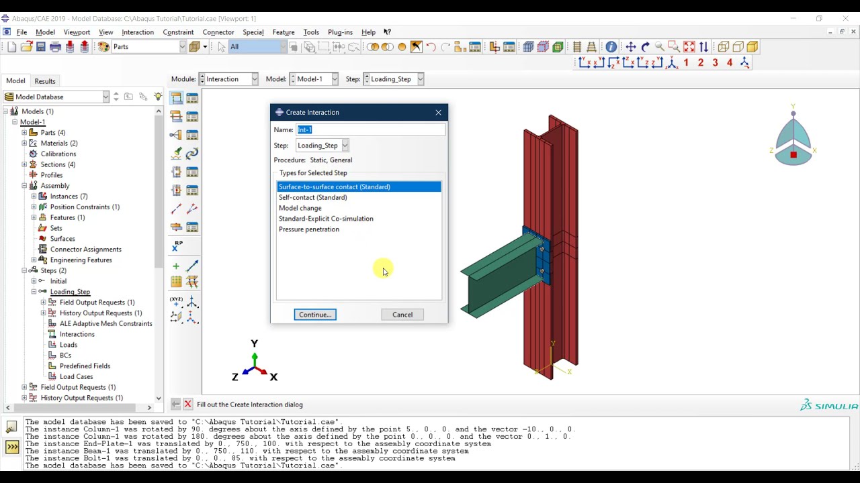Open the File menu
This screenshot has height=483, width=860.
point(21,32)
